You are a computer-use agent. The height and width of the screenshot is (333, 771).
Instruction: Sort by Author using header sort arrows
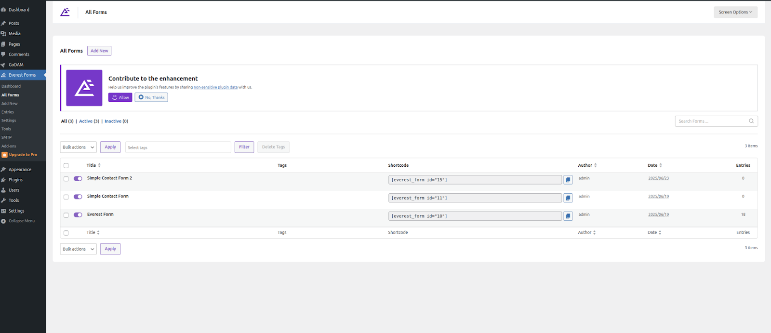pyautogui.click(x=596, y=165)
